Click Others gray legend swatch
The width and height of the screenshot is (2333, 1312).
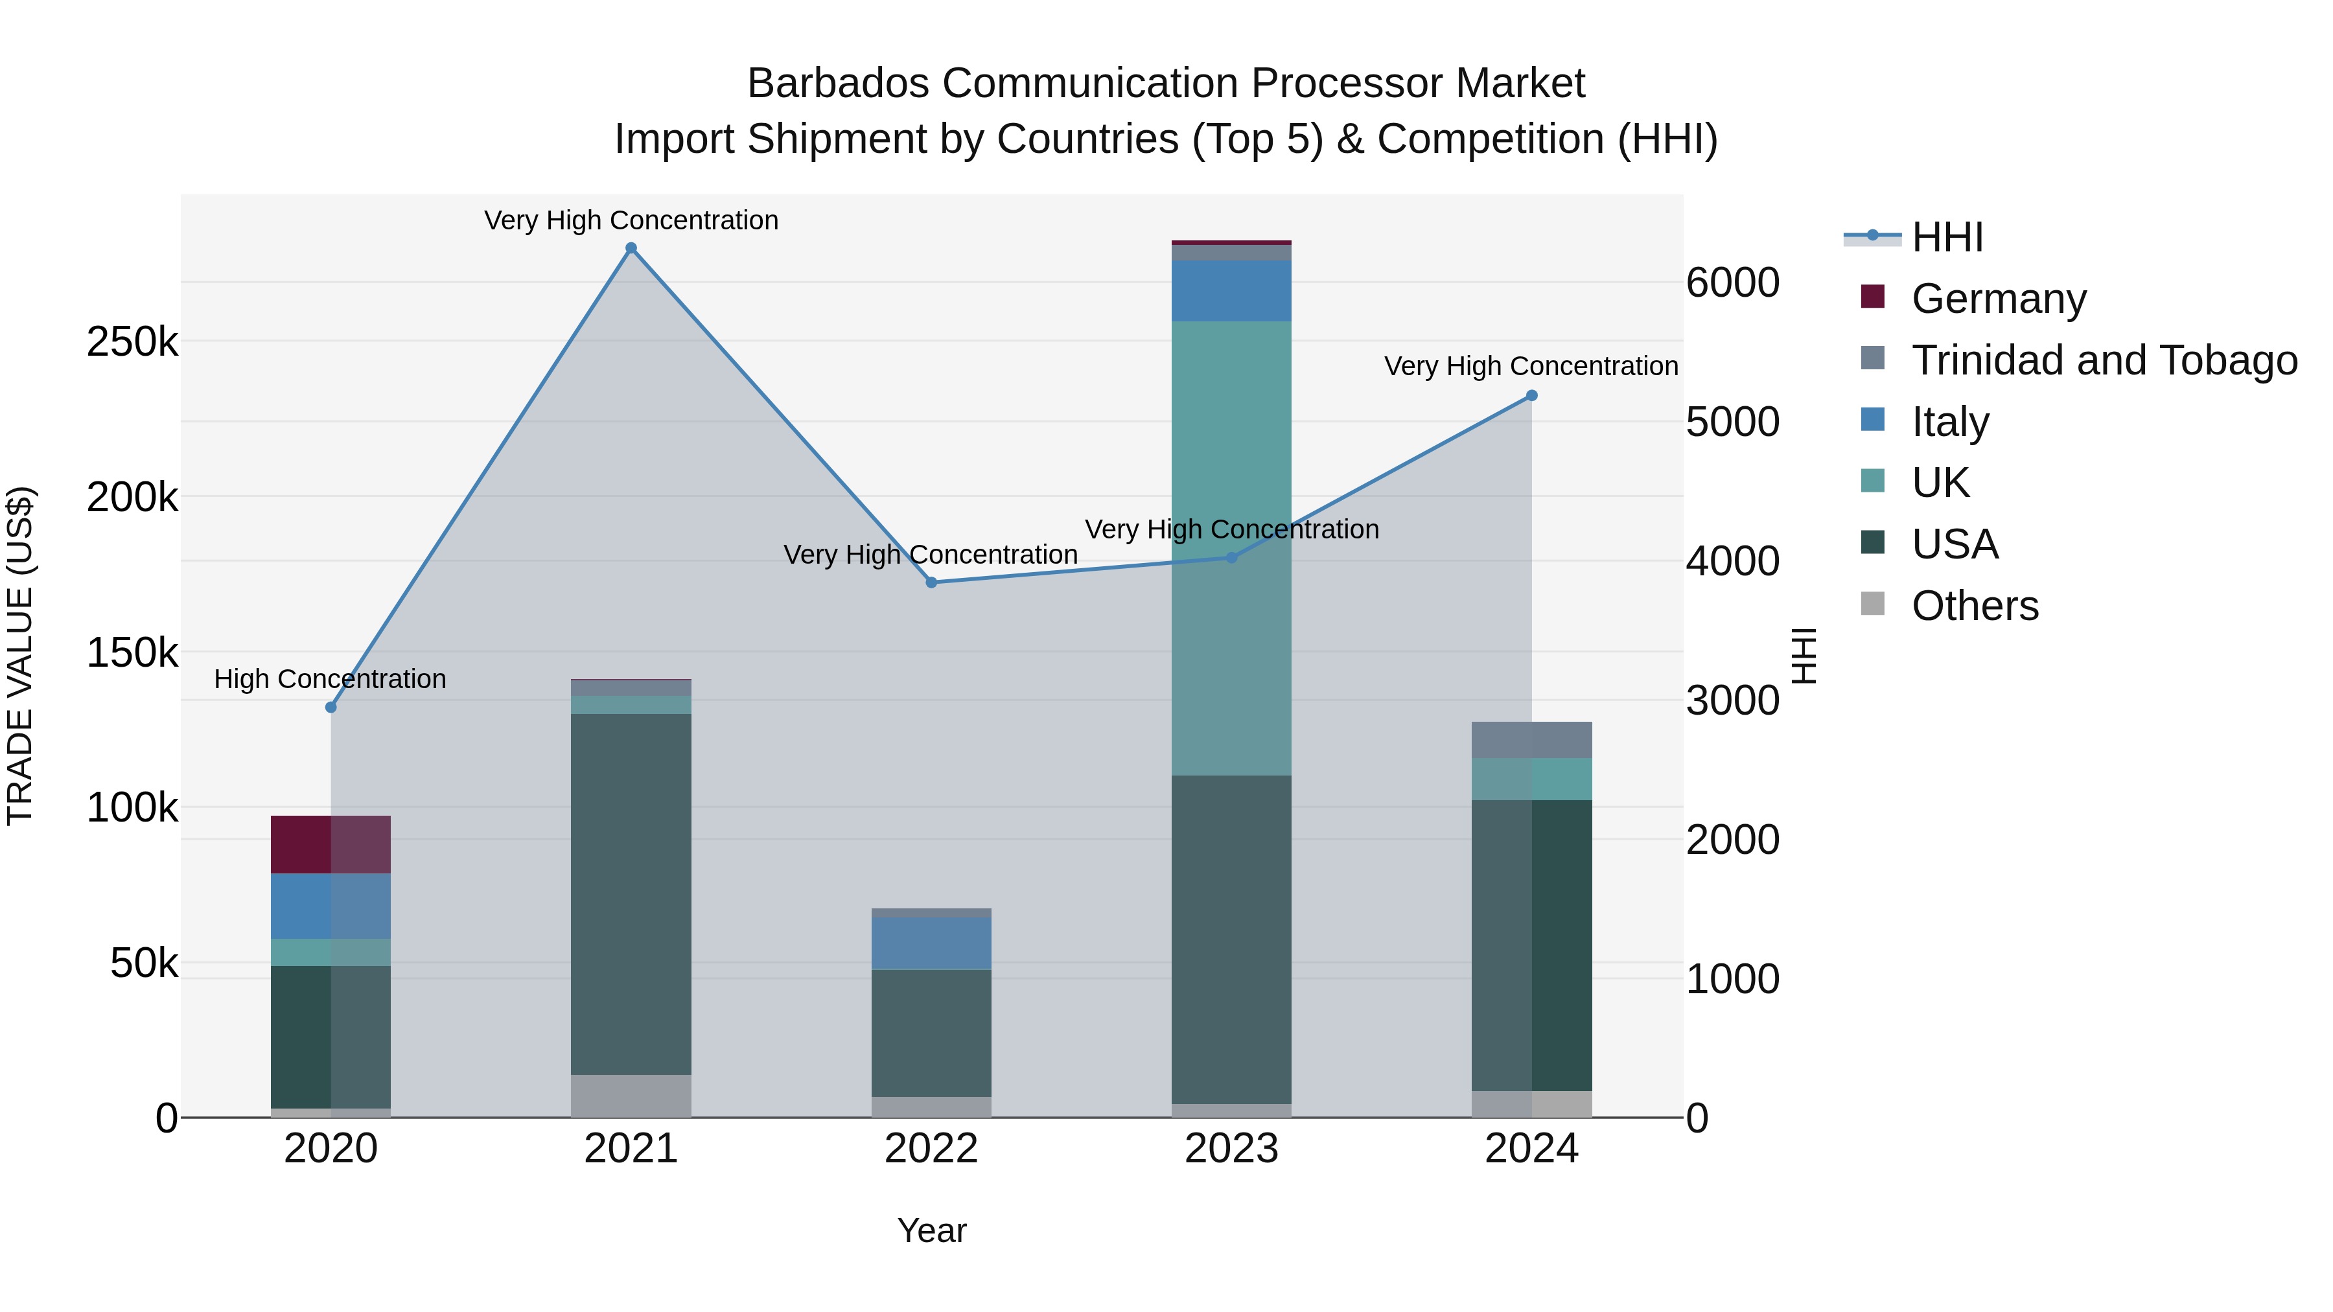point(1872,604)
